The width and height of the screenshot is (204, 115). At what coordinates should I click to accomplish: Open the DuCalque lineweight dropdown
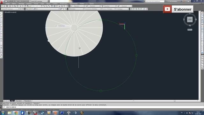[x=109, y=9]
